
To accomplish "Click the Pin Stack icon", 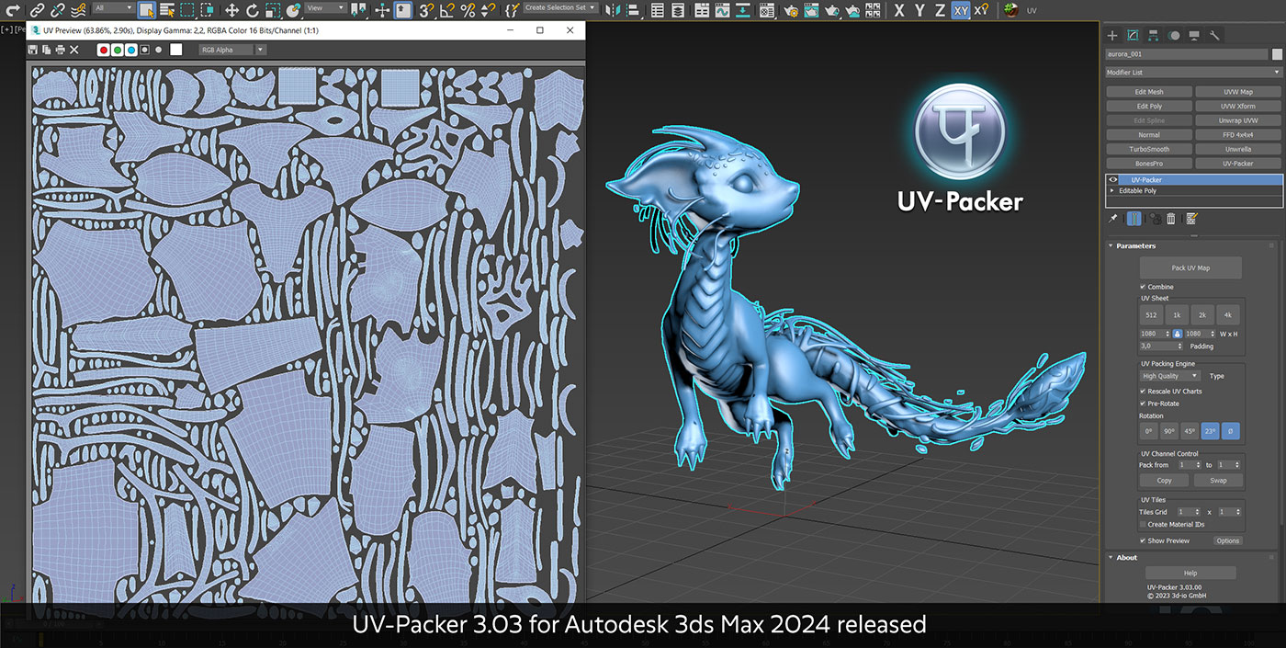I will click(x=1113, y=219).
